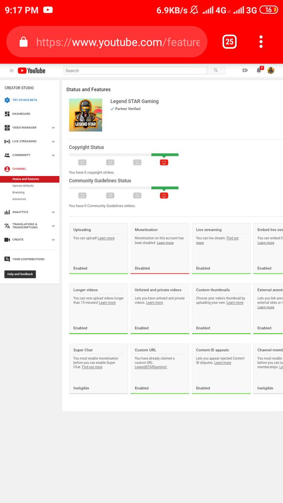The height and width of the screenshot is (503, 283).
Task: Click into the YouTube Search field
Action: point(135,70)
